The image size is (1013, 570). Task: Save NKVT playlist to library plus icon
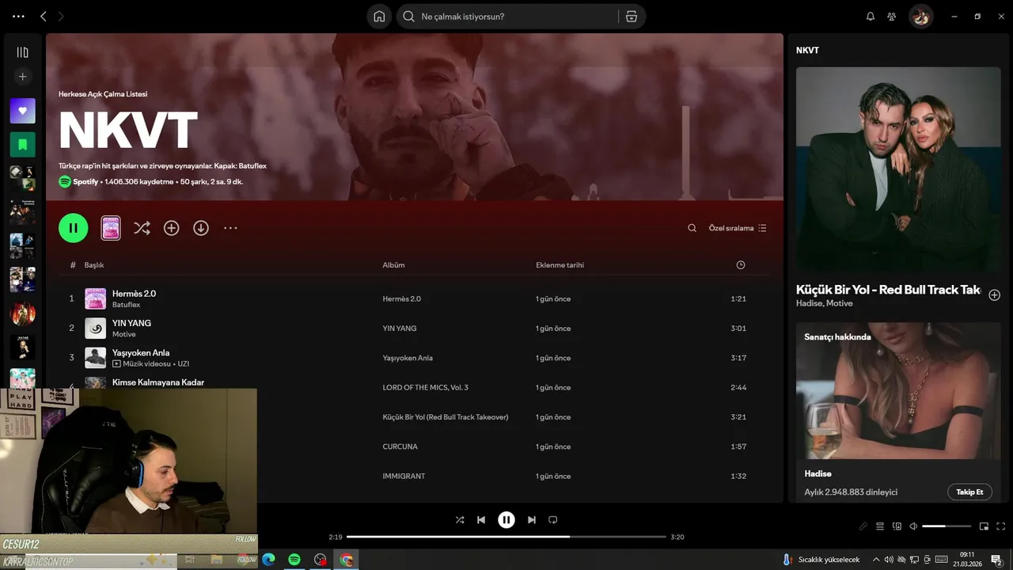click(171, 228)
